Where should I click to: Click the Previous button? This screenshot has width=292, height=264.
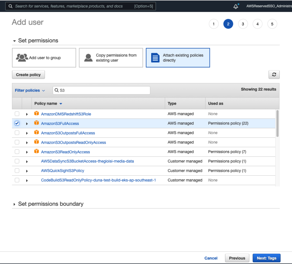(x=237, y=258)
